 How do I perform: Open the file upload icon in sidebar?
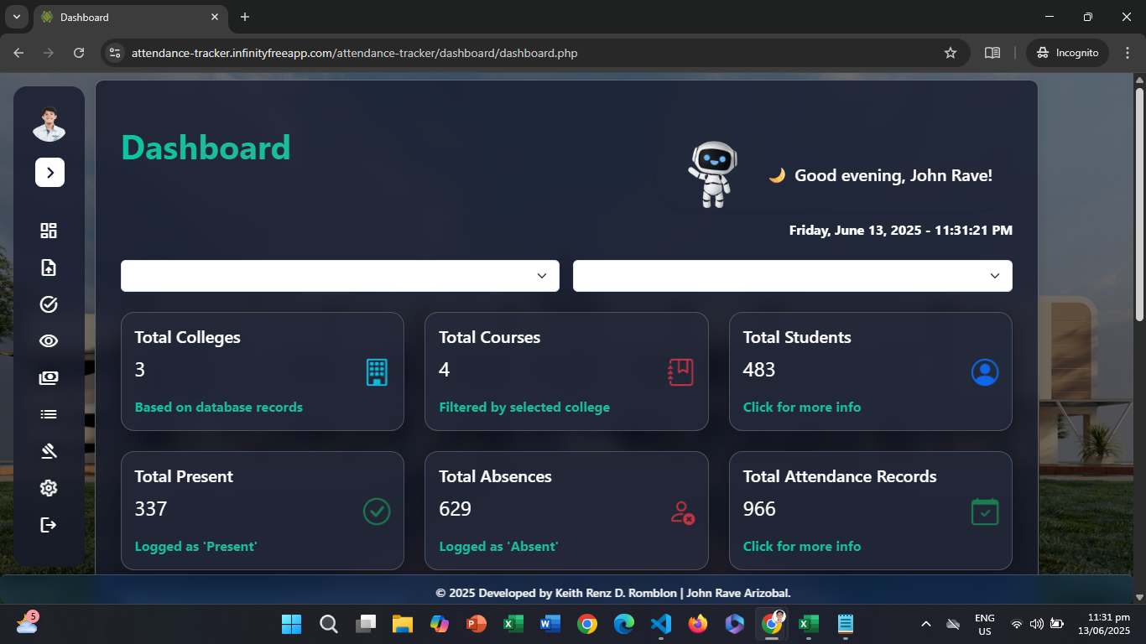[49, 267]
